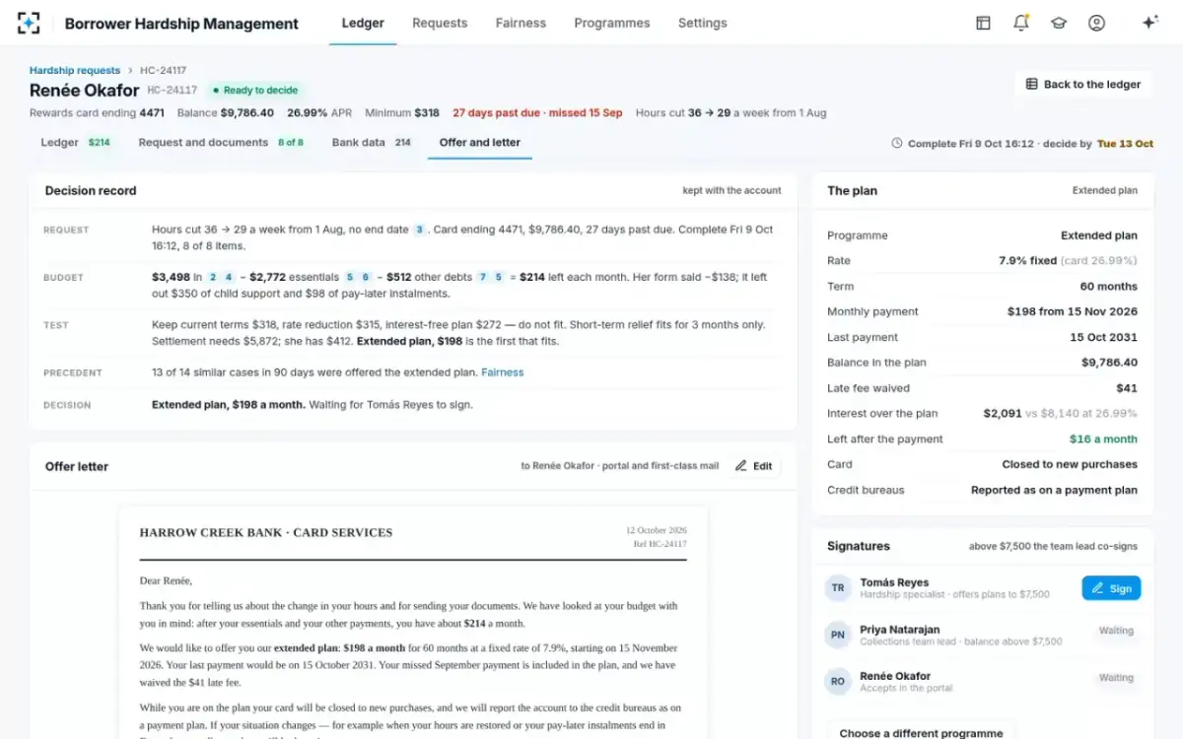The height and width of the screenshot is (739, 1183).
Task: Click the Waiting status for Renée Okafor
Action: coord(1116,678)
